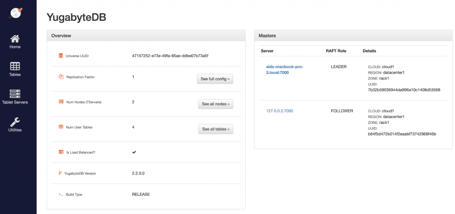The height and width of the screenshot is (214, 455).
Task: Open the 127.0.0.2:7000 follower master link
Action: (279, 111)
